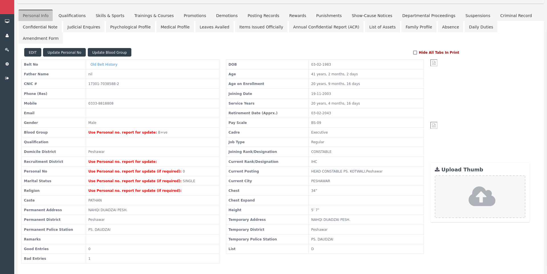Open the Demotions tab
Image resolution: width=547 pixels, height=274 pixels.
[x=227, y=16]
